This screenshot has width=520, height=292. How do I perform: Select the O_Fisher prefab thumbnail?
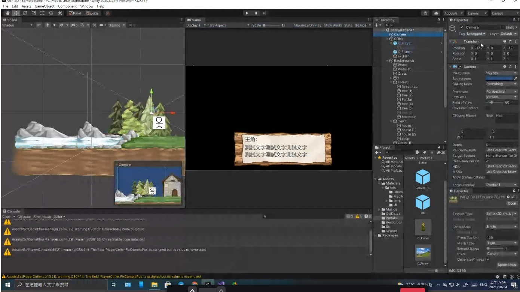pyautogui.click(x=423, y=227)
